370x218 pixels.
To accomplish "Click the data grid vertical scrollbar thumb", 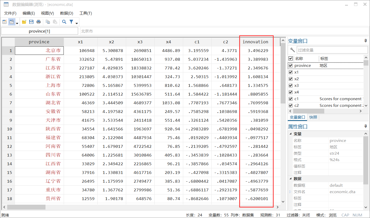I will pos(283,73).
